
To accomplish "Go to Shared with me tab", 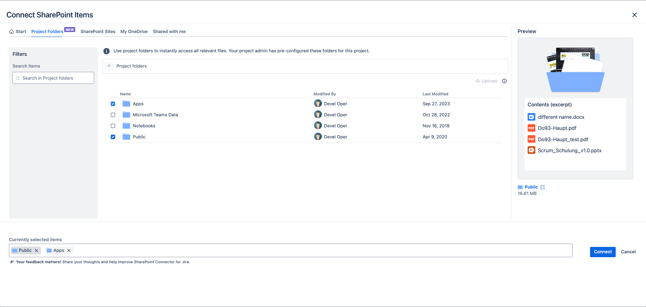I will pyautogui.click(x=169, y=32).
